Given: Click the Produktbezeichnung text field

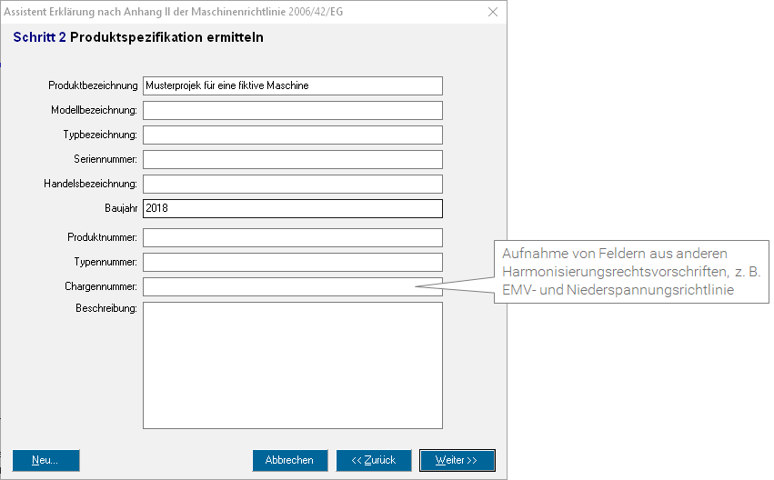Looking at the screenshot, I should click(292, 85).
